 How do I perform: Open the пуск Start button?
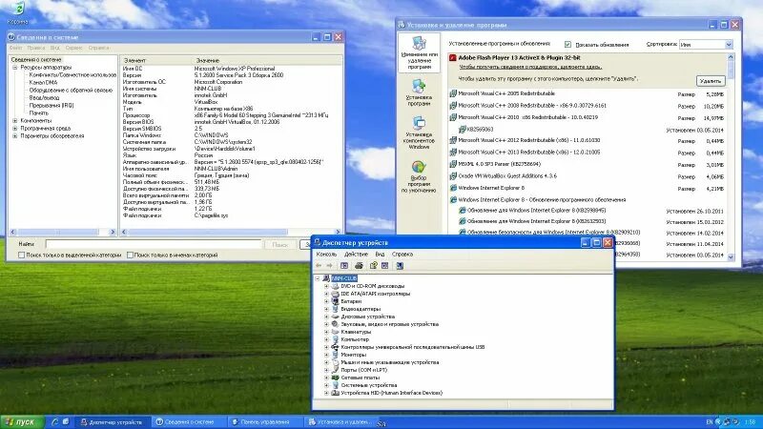pos(22,421)
